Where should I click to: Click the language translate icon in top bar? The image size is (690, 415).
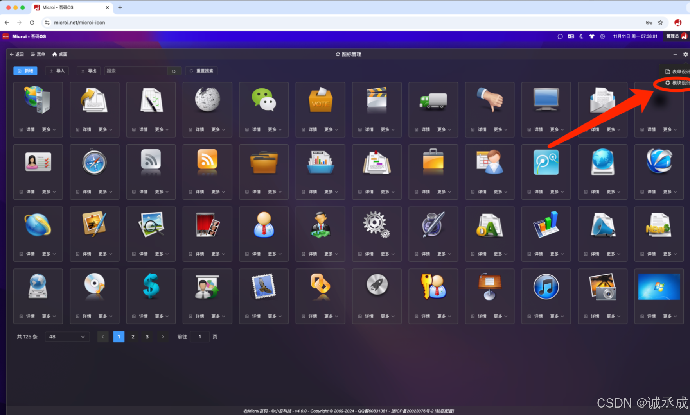click(x=571, y=36)
